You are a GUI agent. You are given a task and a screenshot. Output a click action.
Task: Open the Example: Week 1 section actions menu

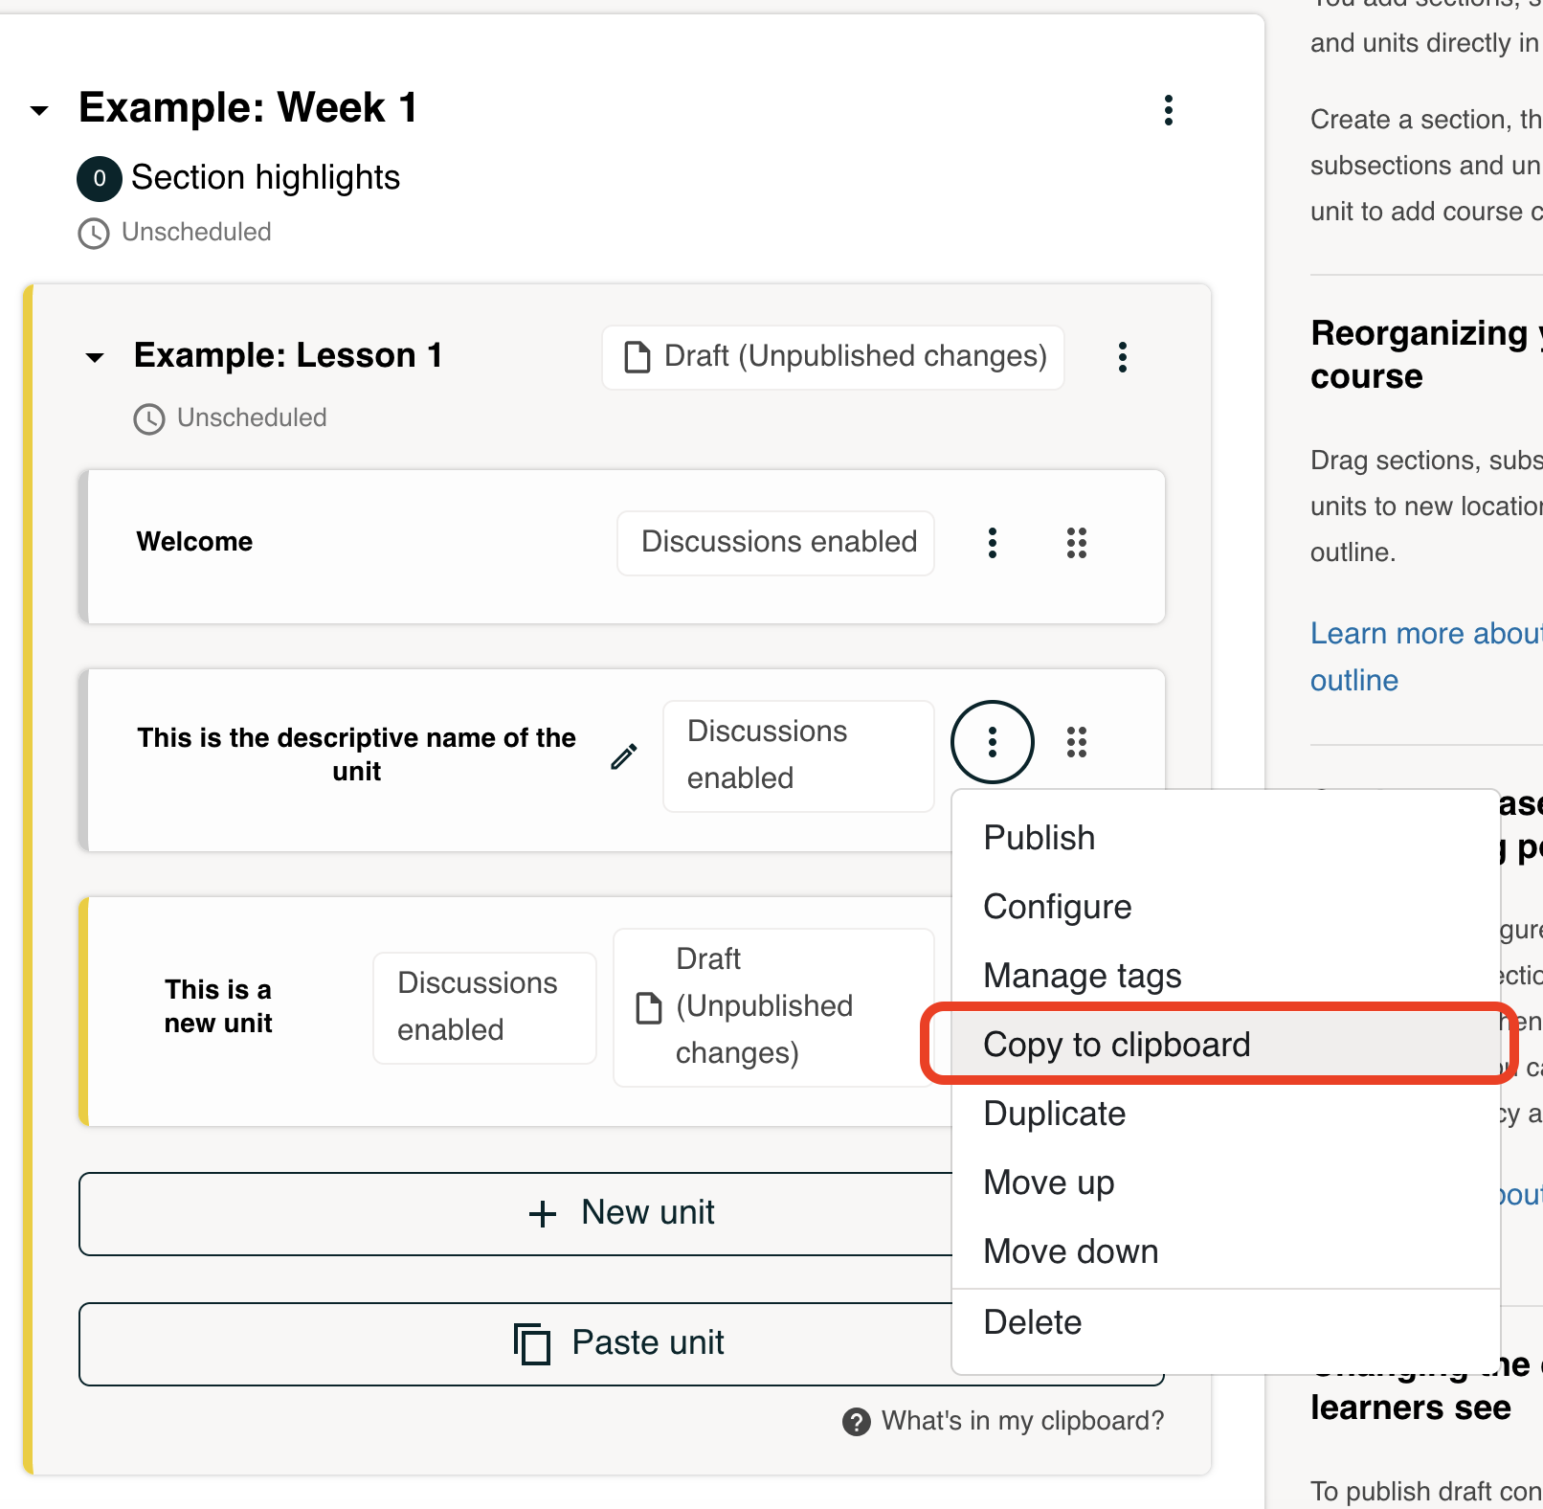tap(1168, 110)
